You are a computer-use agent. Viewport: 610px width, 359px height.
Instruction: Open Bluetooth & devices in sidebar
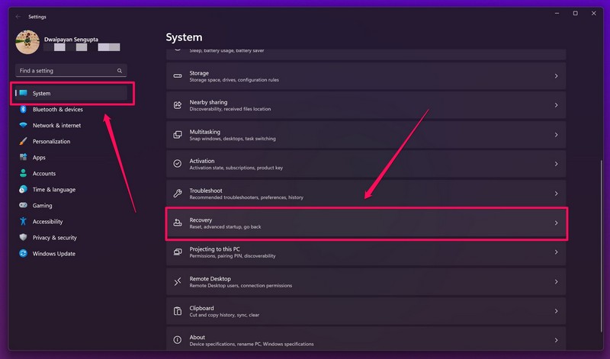pos(57,109)
